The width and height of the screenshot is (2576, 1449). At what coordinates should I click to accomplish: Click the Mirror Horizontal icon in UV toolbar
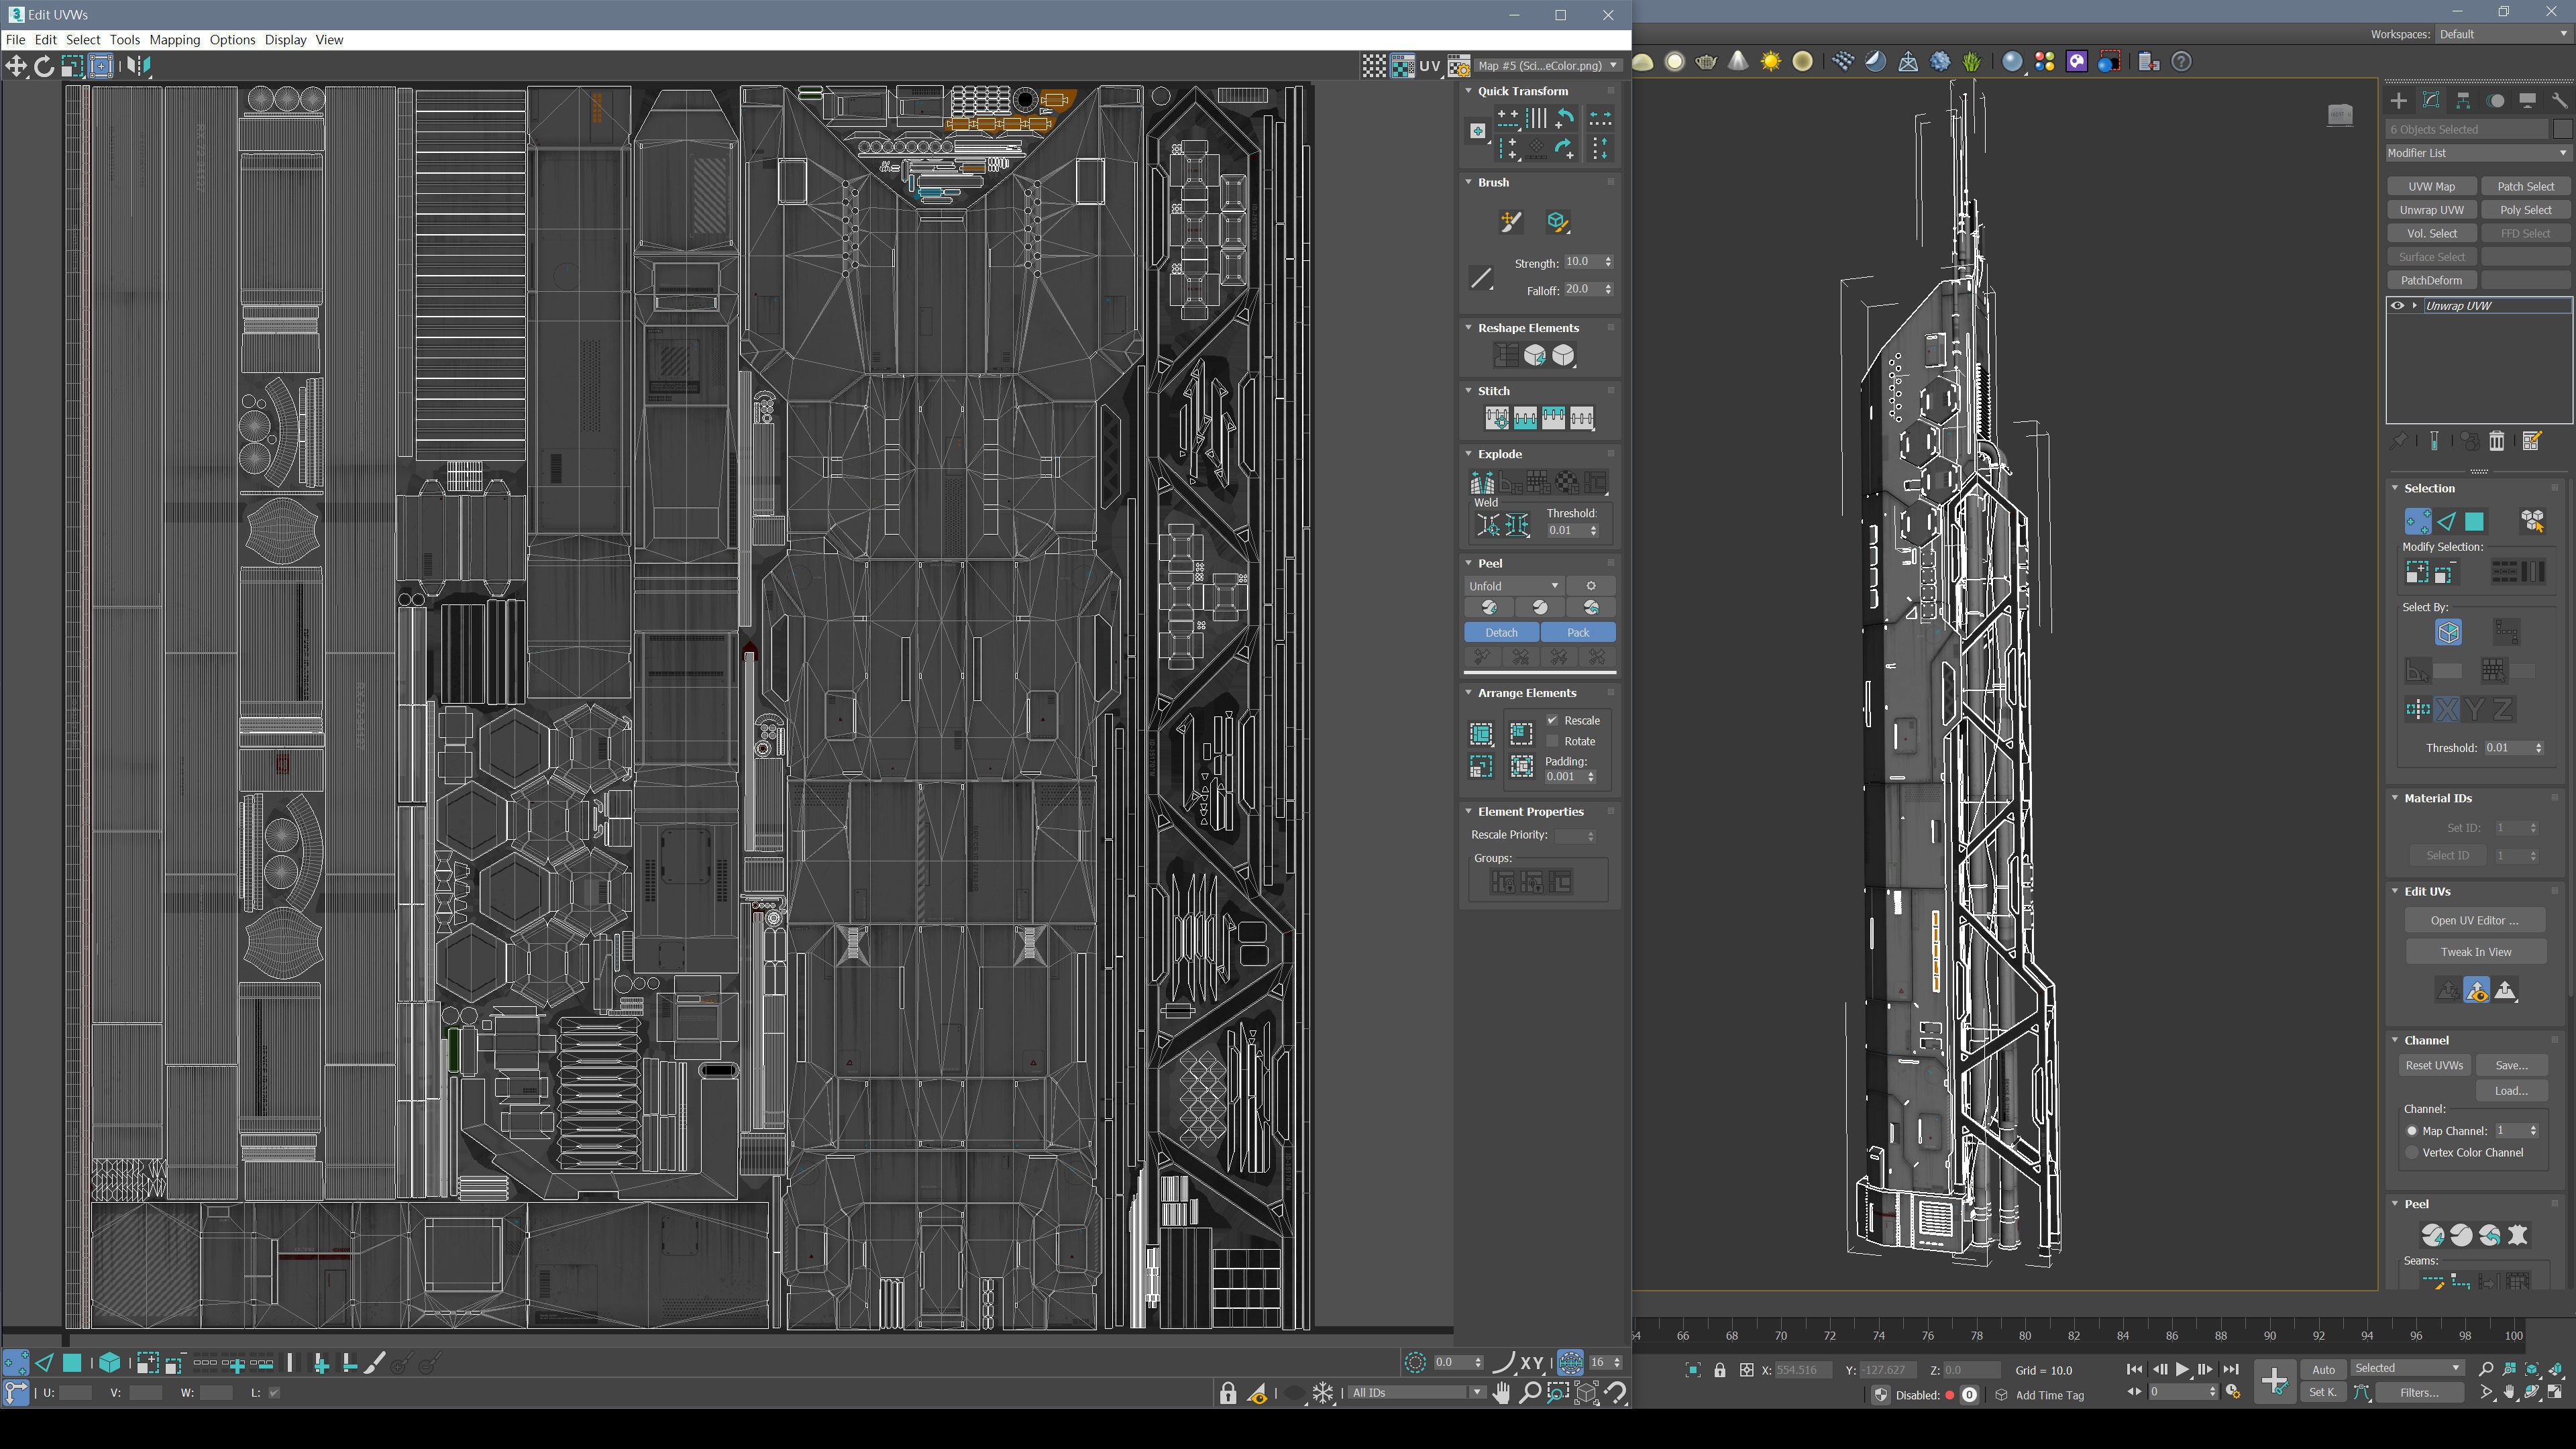point(138,66)
